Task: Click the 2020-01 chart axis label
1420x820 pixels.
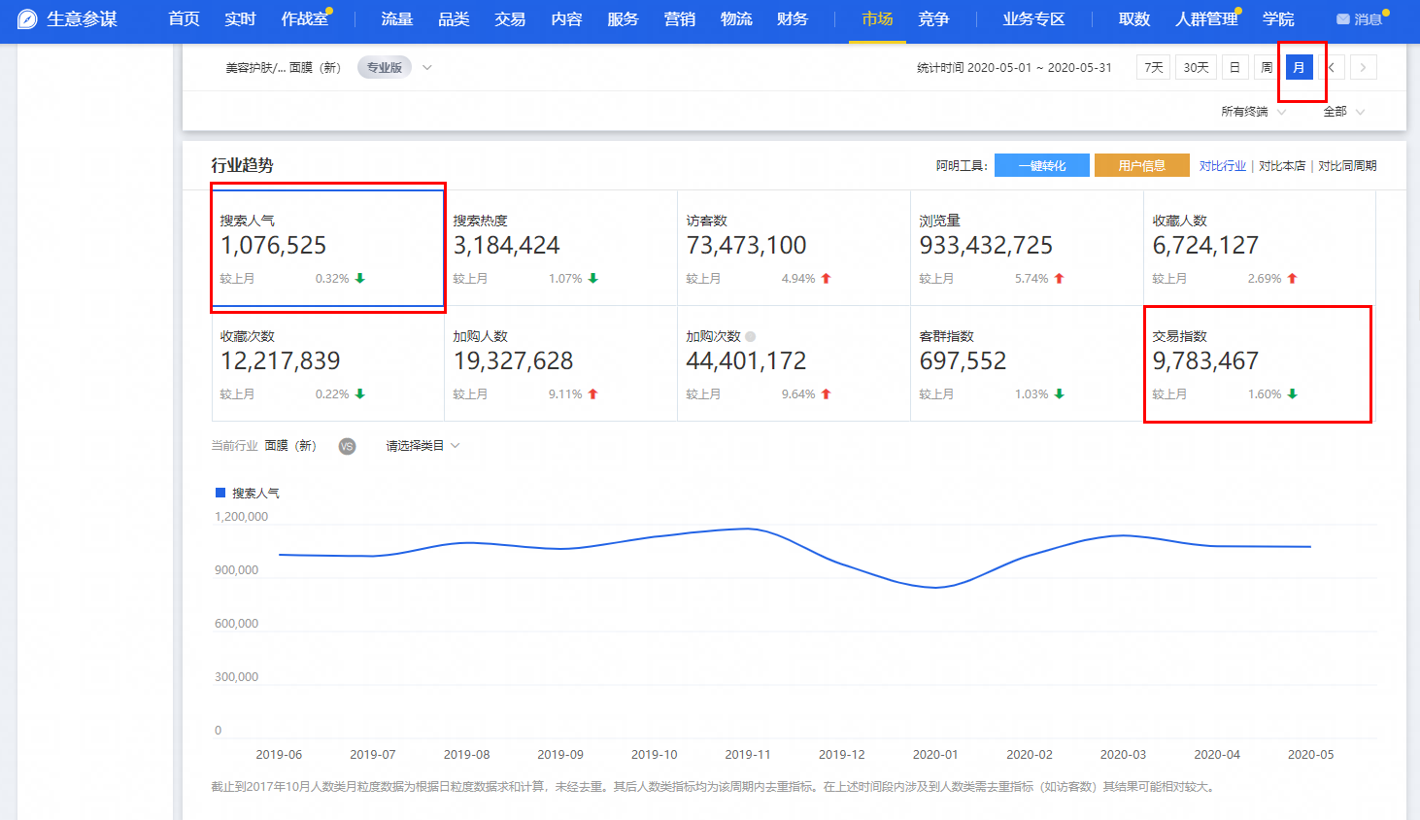Action: (x=935, y=755)
